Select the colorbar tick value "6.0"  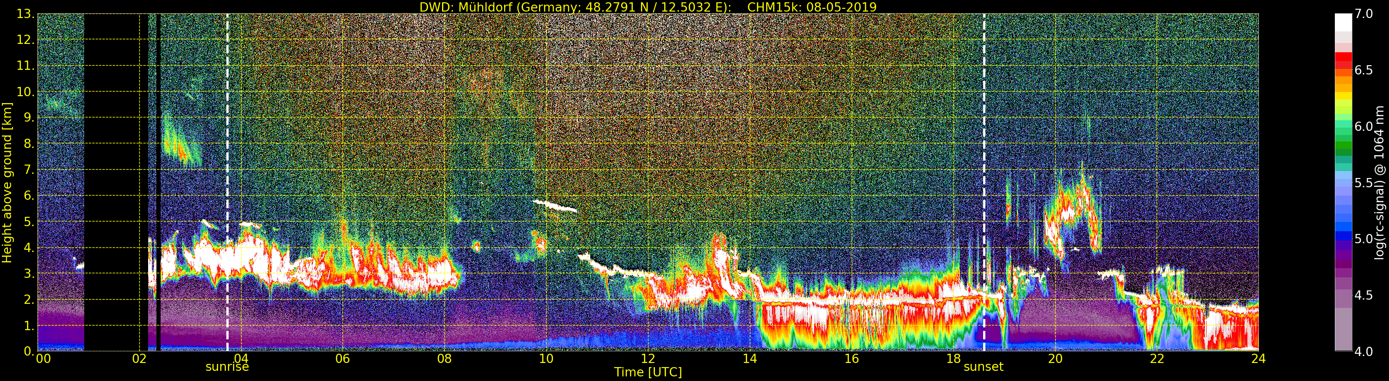tap(1364, 127)
